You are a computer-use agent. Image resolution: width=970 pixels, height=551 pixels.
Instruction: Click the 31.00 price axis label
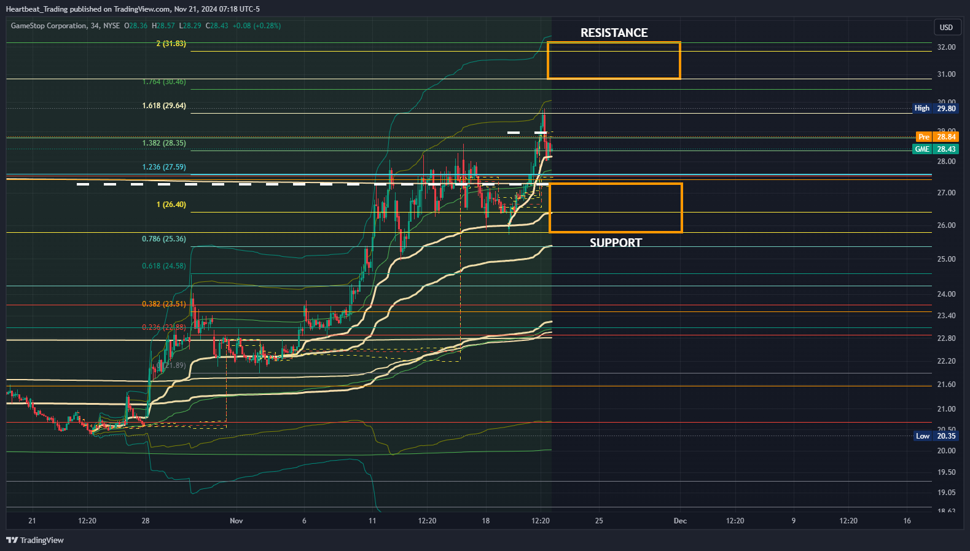pos(946,74)
